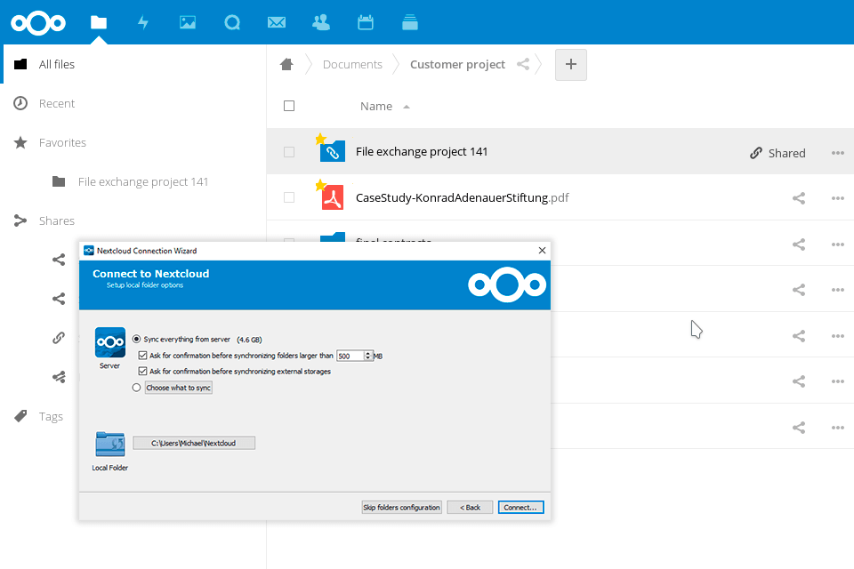The width and height of the screenshot is (854, 569).
Task: Select 'Sync everything from server' radio button
Action: (136, 339)
